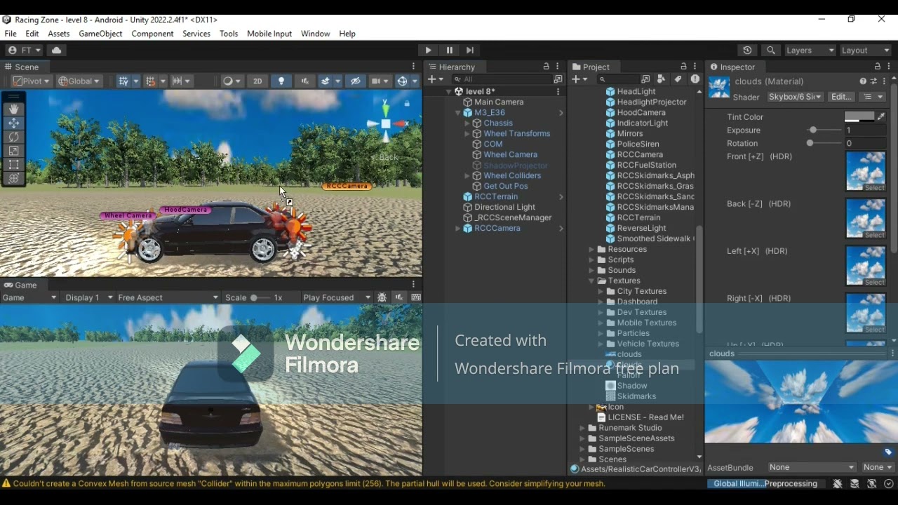Open the Undo History icon
The width and height of the screenshot is (898, 505).
pos(747,50)
